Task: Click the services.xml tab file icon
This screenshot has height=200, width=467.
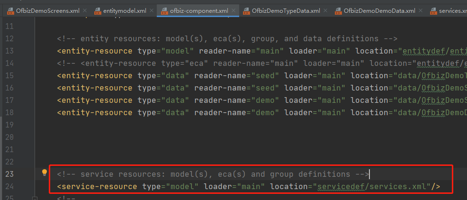Action: pyautogui.click(x=432, y=10)
